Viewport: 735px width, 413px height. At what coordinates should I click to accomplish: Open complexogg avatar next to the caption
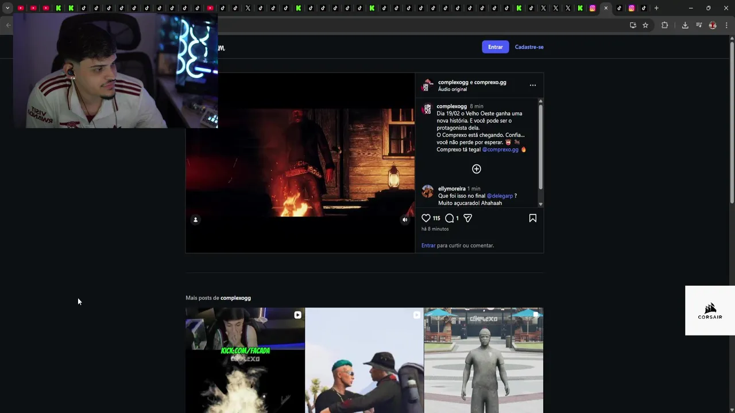click(427, 109)
